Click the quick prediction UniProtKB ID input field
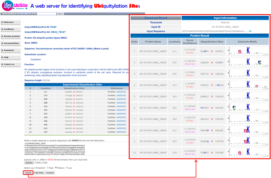This screenshot has width=271, height=178. [47, 14]
